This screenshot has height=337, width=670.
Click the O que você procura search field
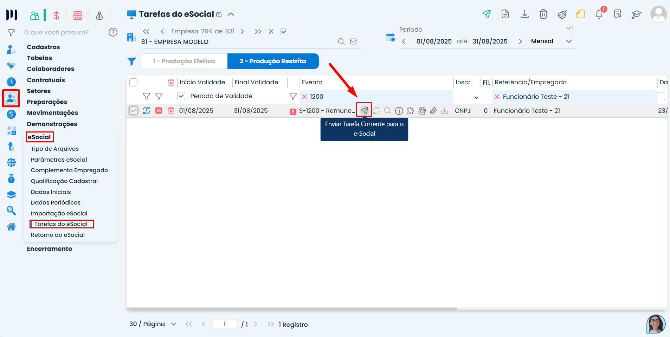56,32
